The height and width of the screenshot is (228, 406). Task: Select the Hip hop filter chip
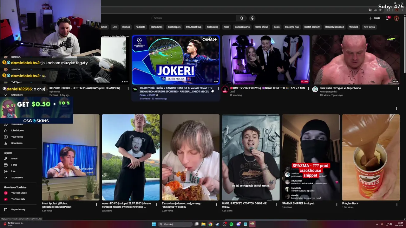tap(126, 27)
